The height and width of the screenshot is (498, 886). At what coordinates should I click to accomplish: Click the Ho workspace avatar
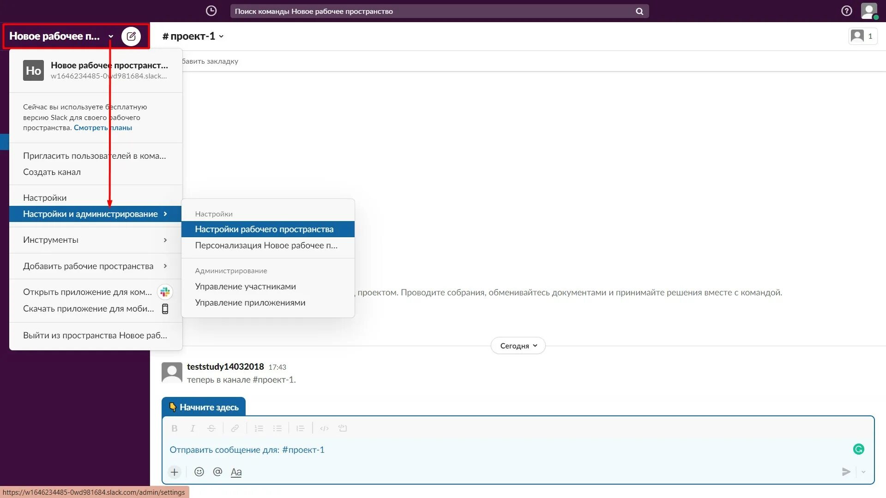[33, 70]
